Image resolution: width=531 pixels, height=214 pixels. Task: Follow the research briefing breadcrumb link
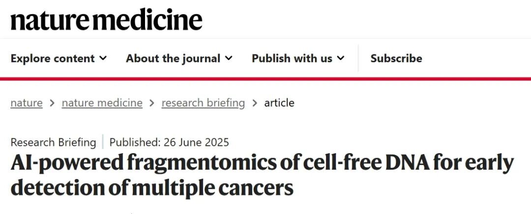pos(203,103)
